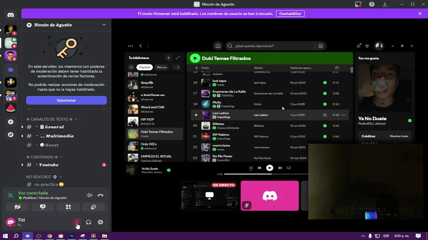Open Spotify profile avatar menu

point(379,46)
